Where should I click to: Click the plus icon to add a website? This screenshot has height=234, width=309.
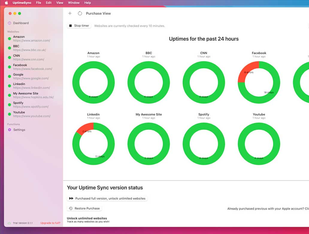70,13
